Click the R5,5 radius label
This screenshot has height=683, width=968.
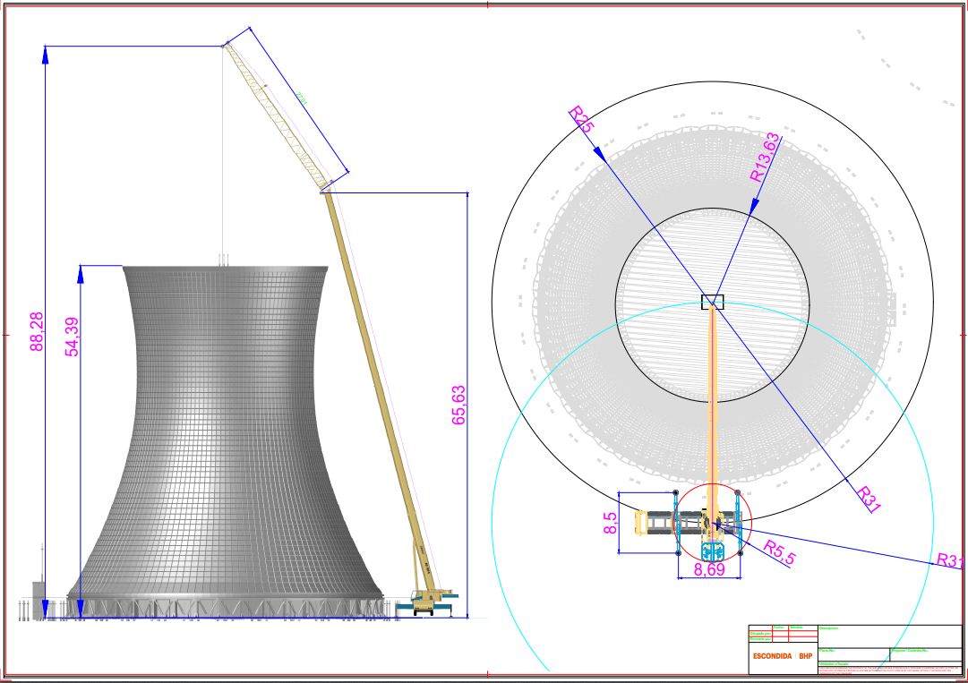pos(780,552)
